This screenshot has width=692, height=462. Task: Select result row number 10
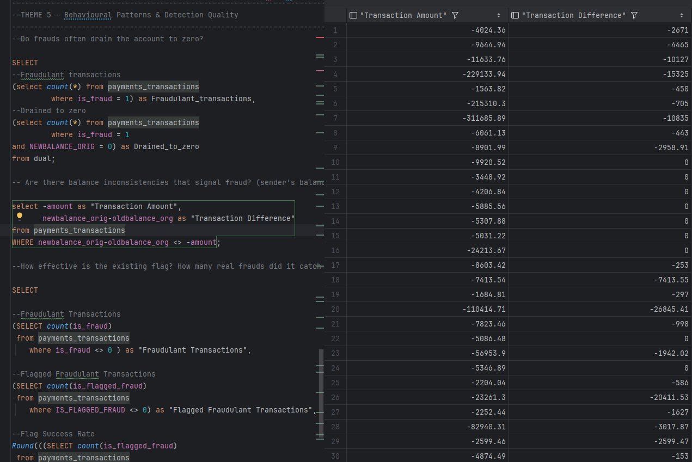335,162
